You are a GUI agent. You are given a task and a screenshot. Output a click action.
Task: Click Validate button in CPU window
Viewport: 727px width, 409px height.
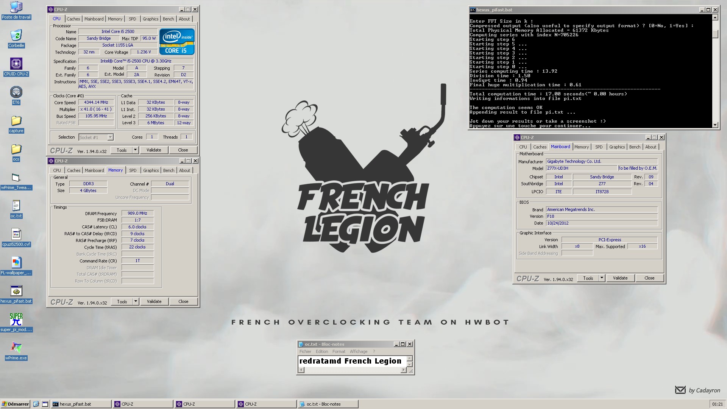click(x=154, y=150)
